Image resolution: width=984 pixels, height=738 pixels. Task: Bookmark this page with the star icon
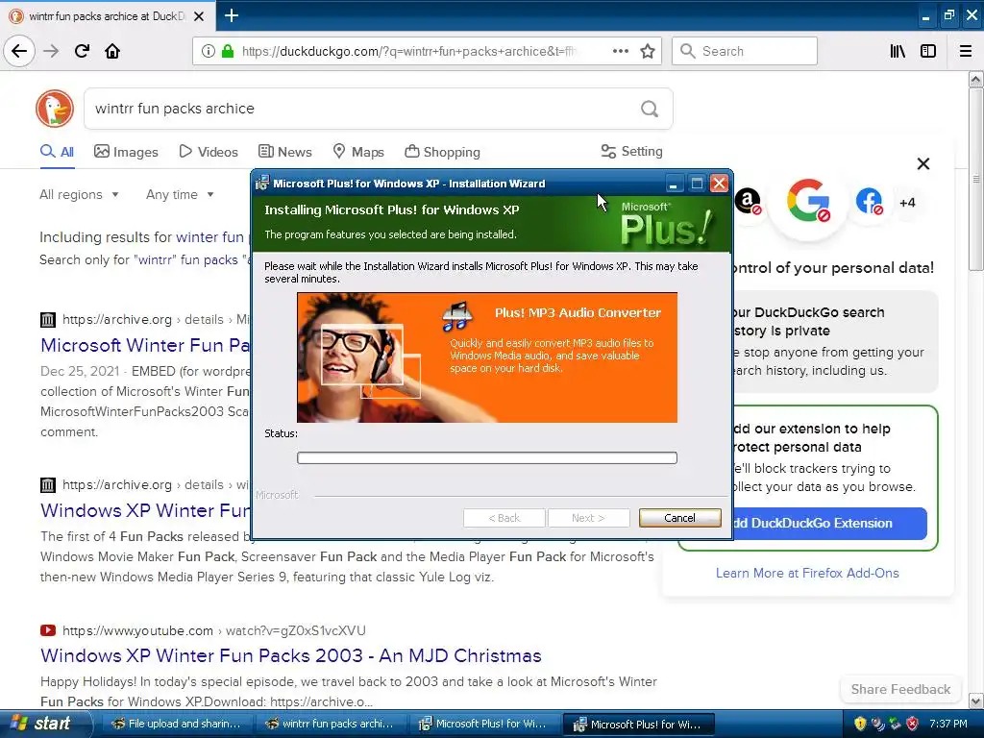[648, 51]
